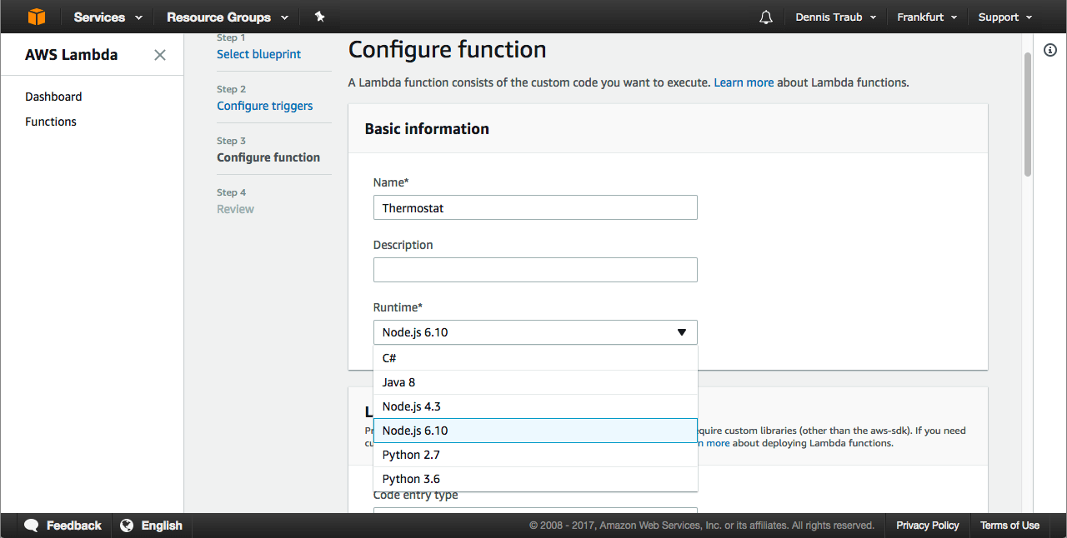Click the Description text field
Screen dimensions: 1067x538
tap(535, 270)
